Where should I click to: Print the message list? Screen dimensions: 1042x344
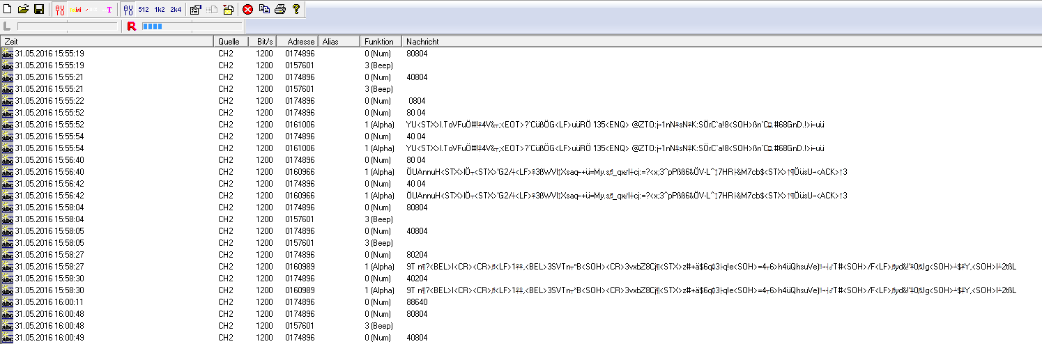280,9
